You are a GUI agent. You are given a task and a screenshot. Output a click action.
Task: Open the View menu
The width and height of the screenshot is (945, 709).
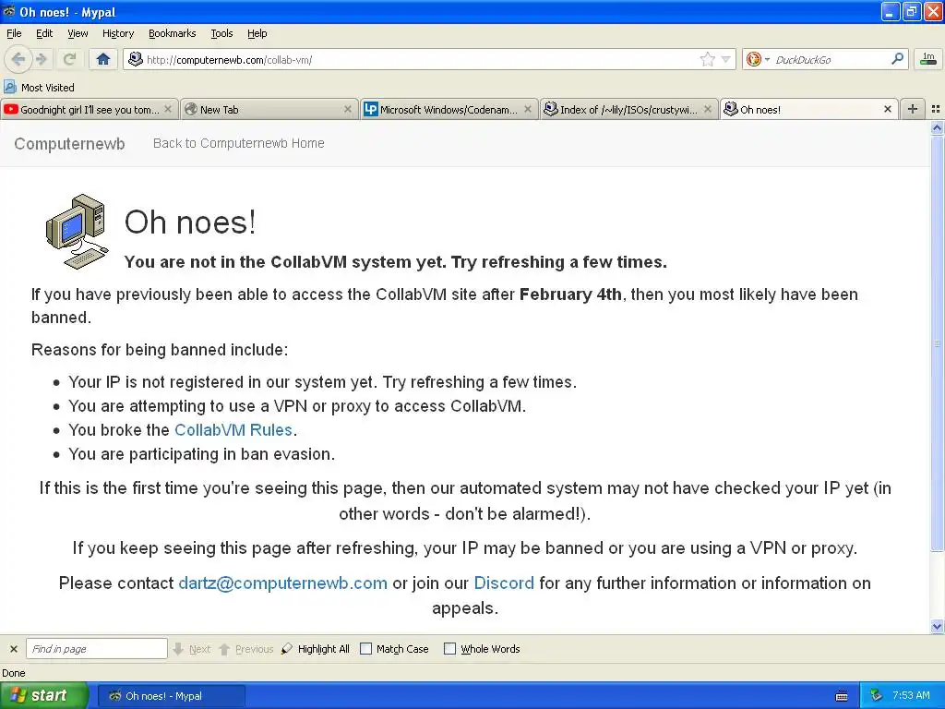78,33
